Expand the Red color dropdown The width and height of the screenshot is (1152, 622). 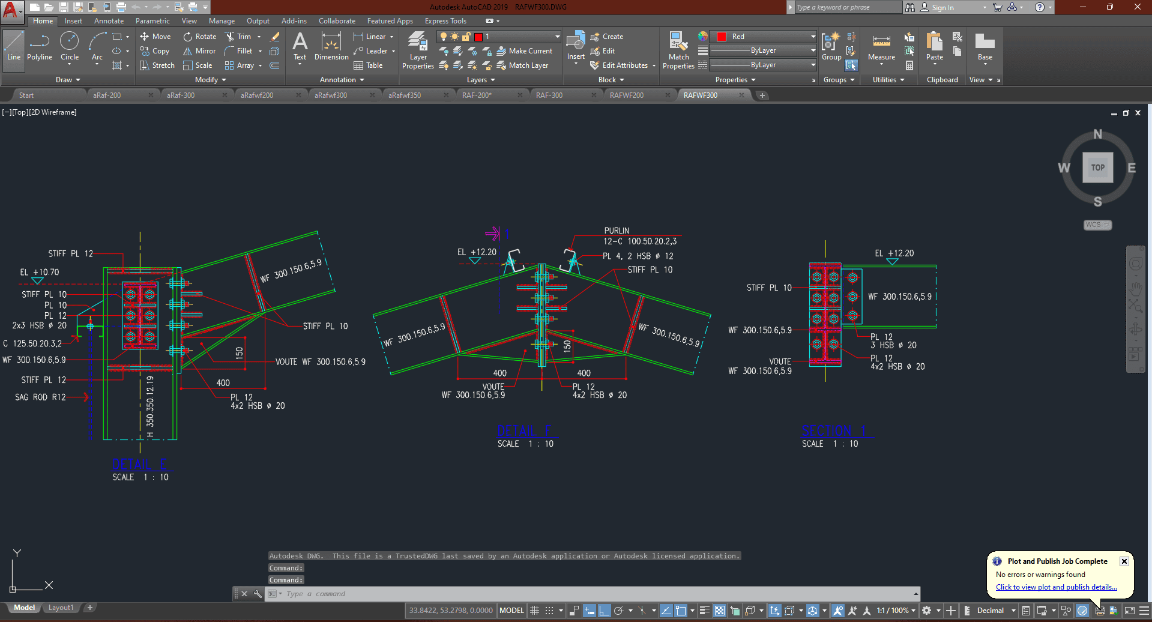pyautogui.click(x=813, y=37)
